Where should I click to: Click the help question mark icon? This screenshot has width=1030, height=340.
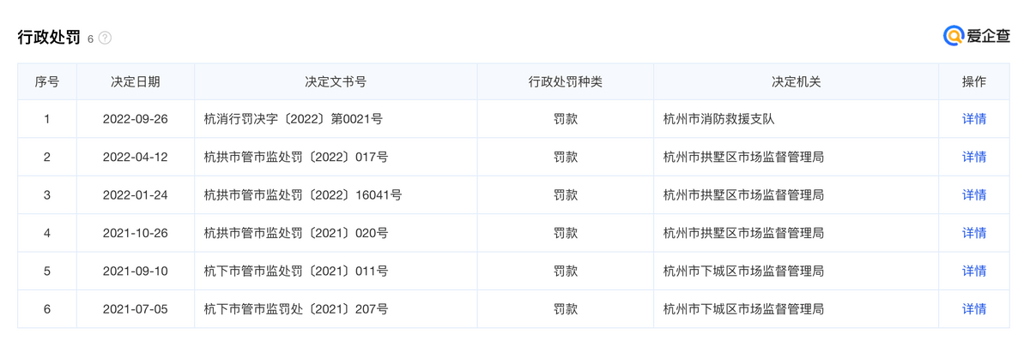point(105,39)
